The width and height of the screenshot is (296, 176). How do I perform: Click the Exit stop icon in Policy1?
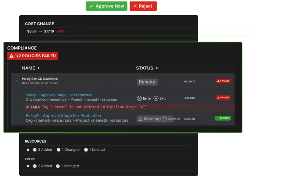tap(156, 98)
